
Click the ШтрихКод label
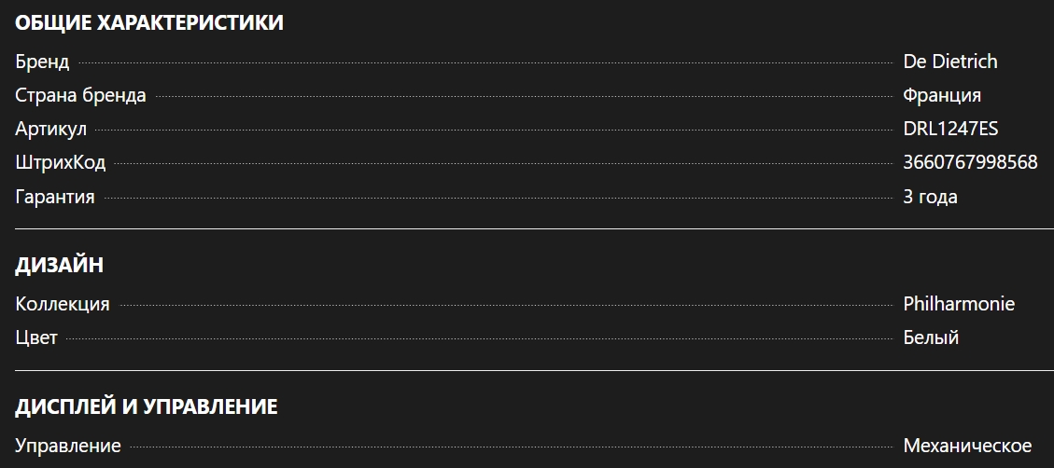(x=61, y=162)
